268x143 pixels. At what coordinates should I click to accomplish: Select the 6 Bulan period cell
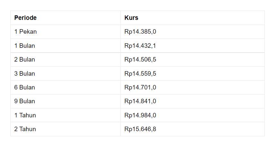coord(66,88)
